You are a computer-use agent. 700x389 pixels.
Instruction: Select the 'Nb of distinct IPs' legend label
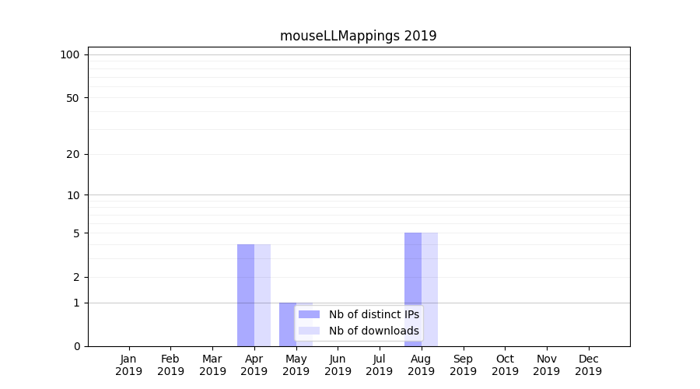(373, 314)
